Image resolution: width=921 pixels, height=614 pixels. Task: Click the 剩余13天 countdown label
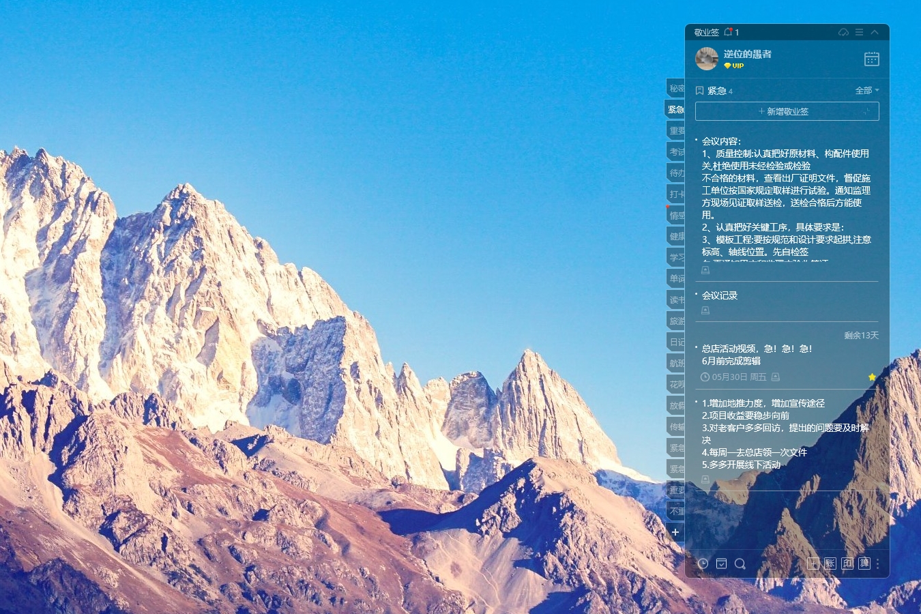pyautogui.click(x=862, y=335)
